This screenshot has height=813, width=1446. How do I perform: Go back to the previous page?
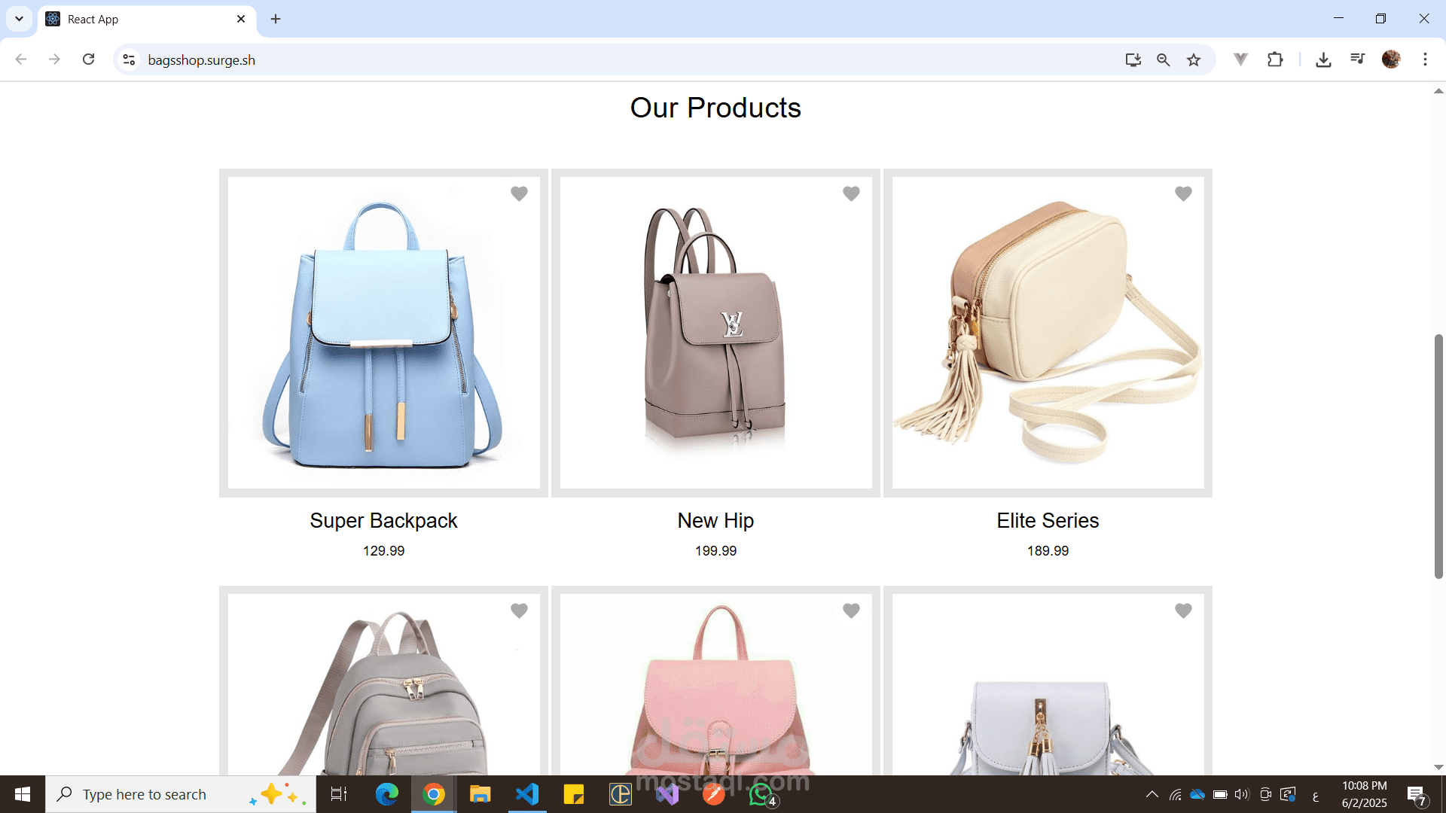tap(21, 59)
